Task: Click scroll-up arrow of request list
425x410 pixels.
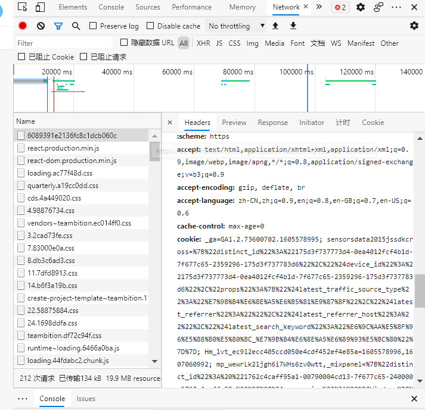Action: [x=154, y=136]
